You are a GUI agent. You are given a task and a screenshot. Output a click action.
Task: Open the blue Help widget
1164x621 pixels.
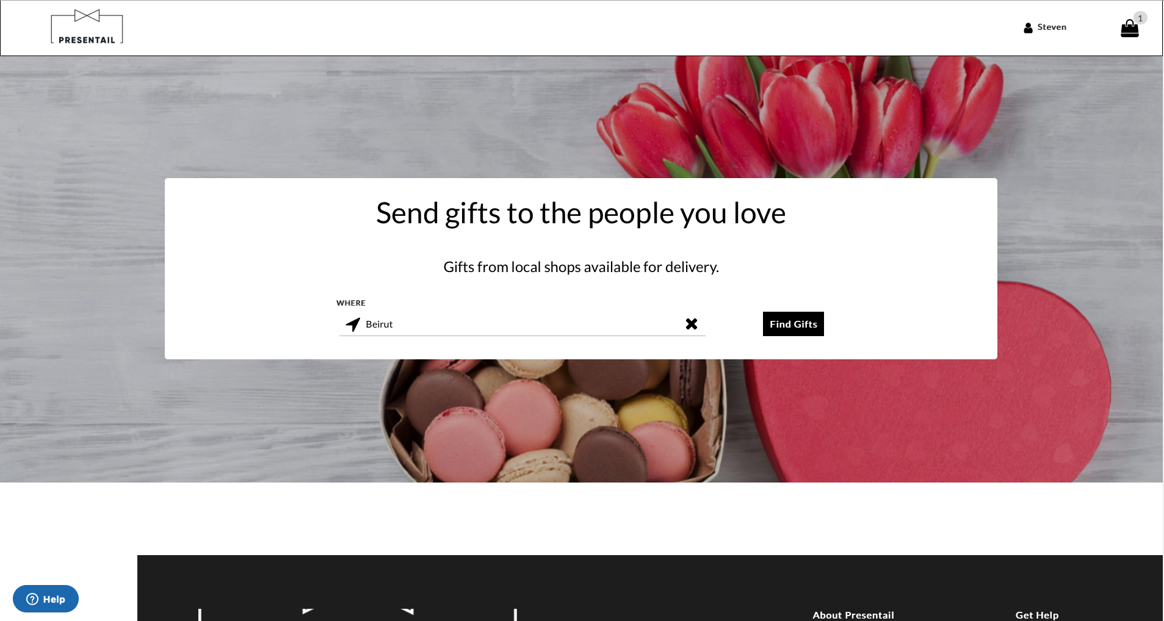(46, 599)
